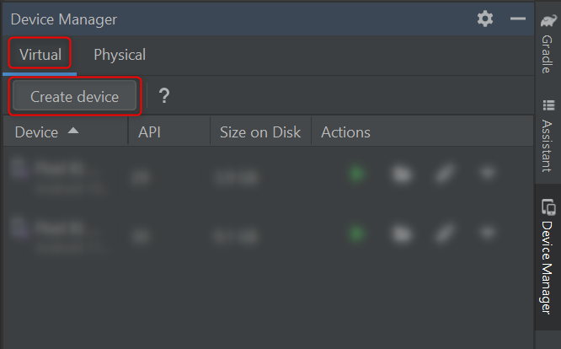Click the Create device button
This screenshot has width=561, height=349.
[74, 97]
